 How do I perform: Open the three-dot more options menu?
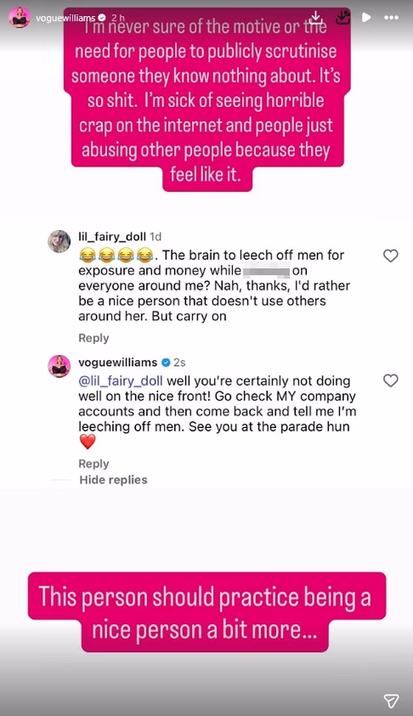click(x=391, y=18)
